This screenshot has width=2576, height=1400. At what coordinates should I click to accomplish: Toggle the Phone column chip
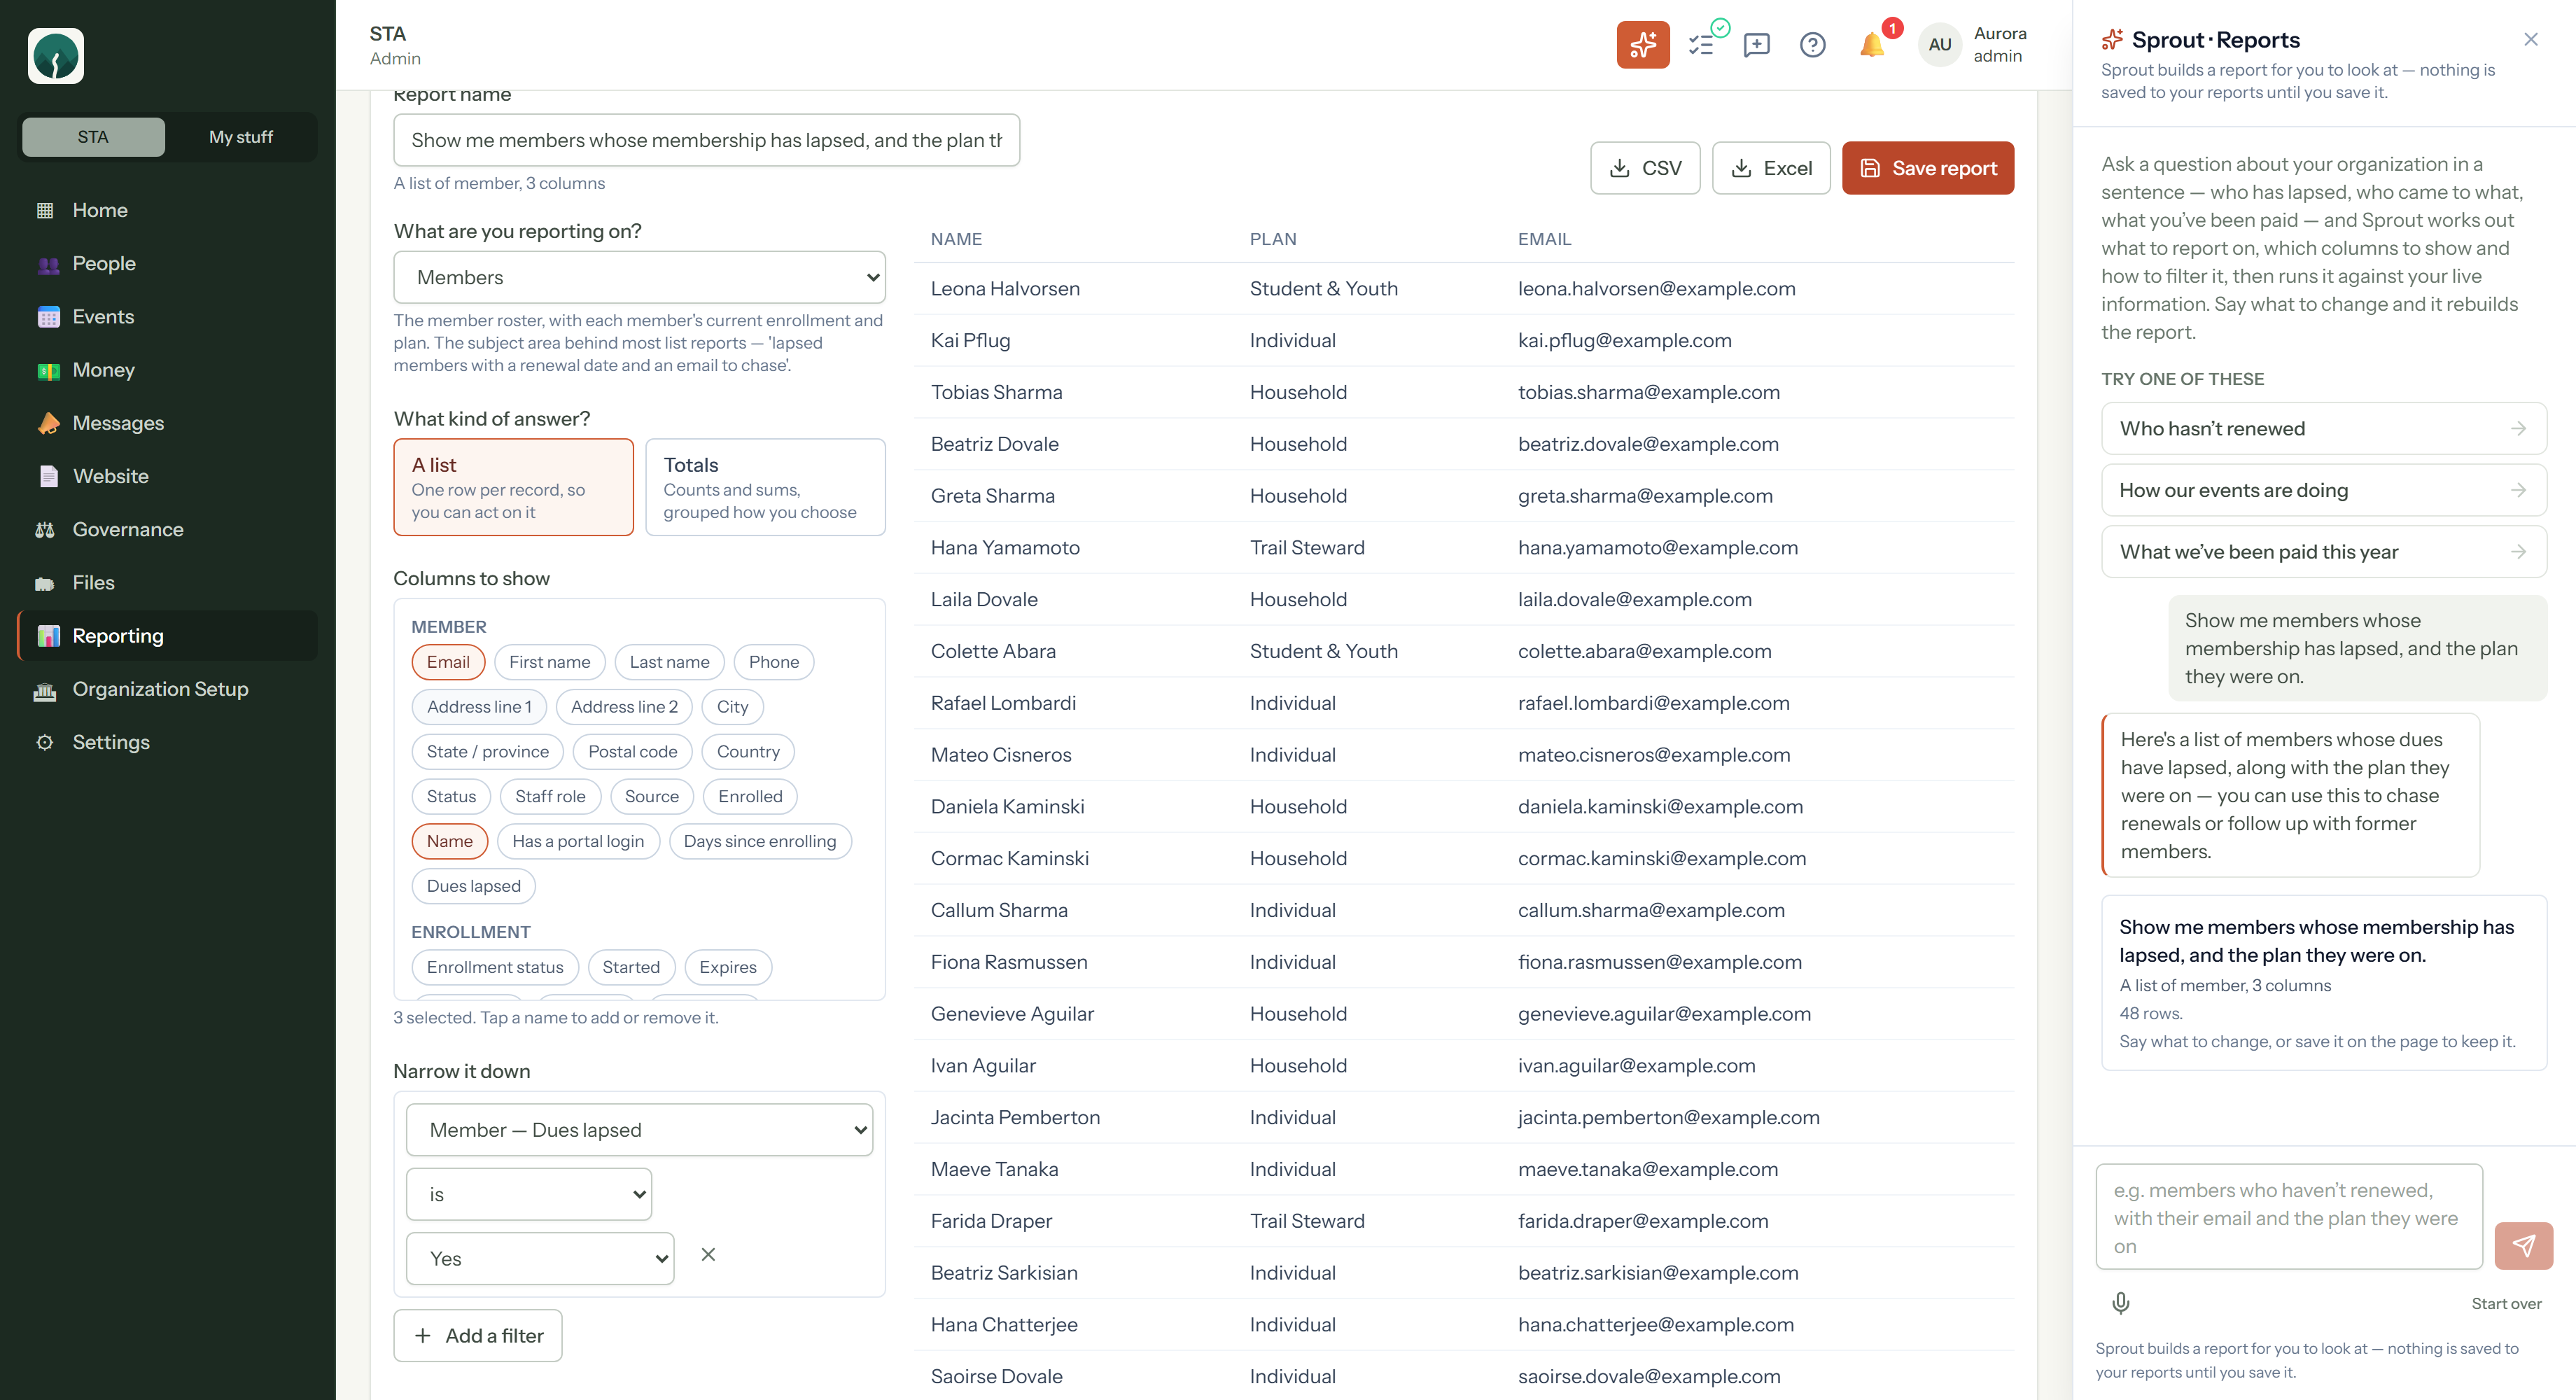coord(773,662)
